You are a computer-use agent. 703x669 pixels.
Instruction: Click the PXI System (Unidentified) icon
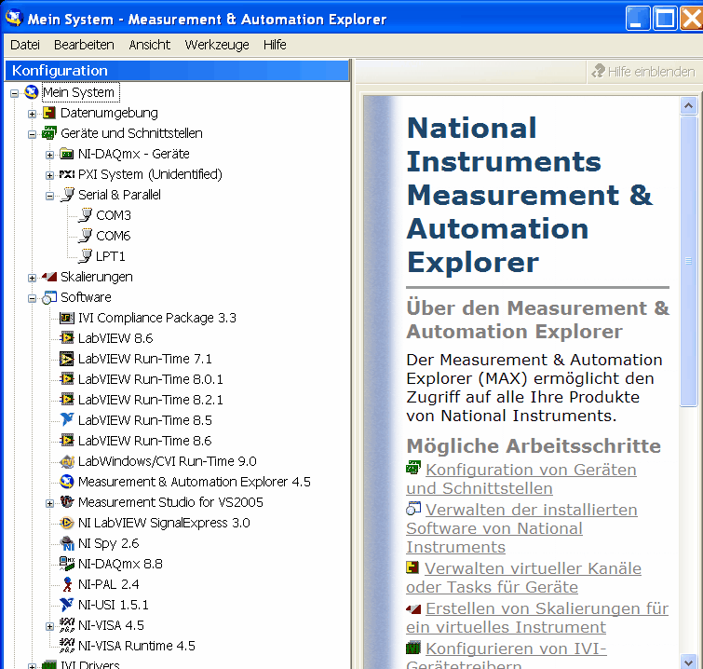tap(67, 174)
